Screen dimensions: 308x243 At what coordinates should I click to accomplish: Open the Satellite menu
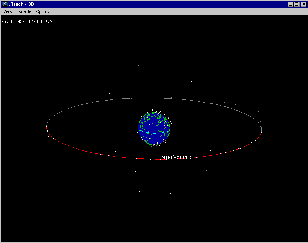point(24,11)
